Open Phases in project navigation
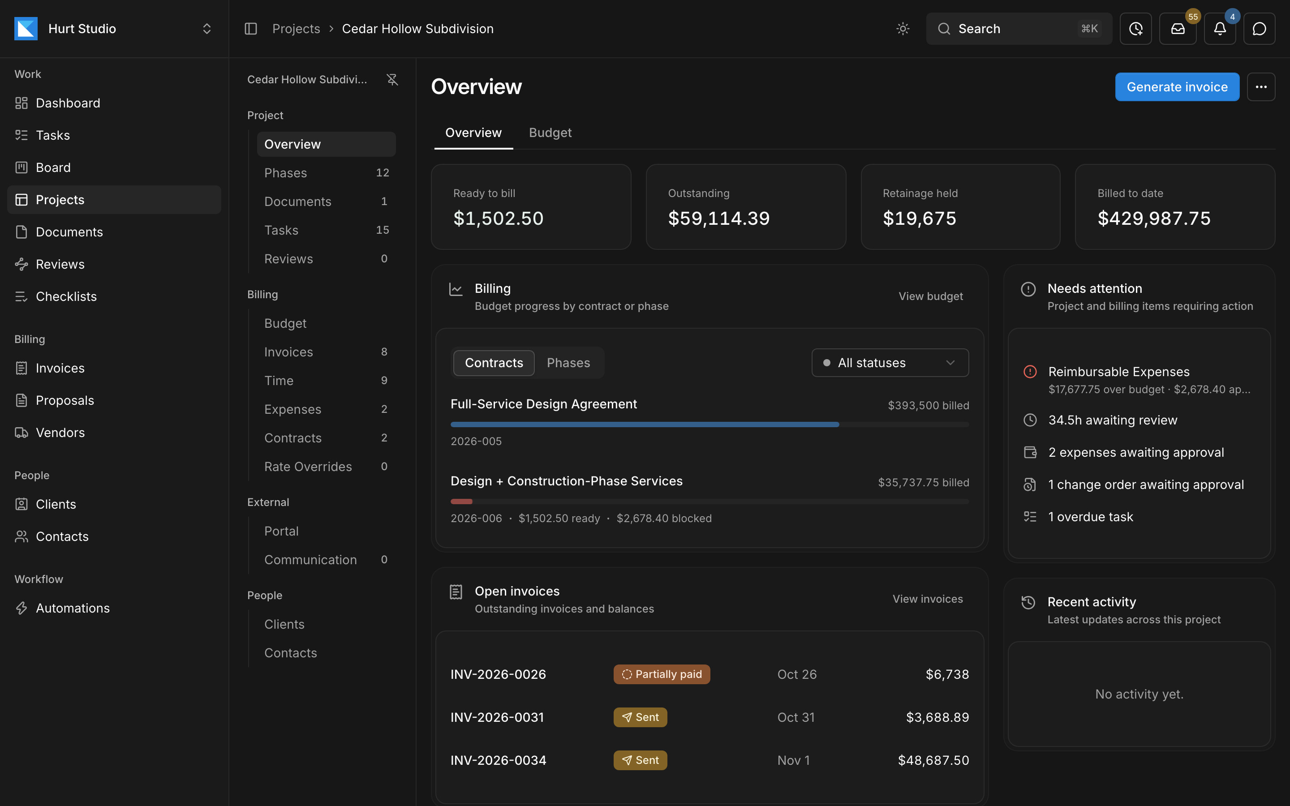 (x=326, y=173)
